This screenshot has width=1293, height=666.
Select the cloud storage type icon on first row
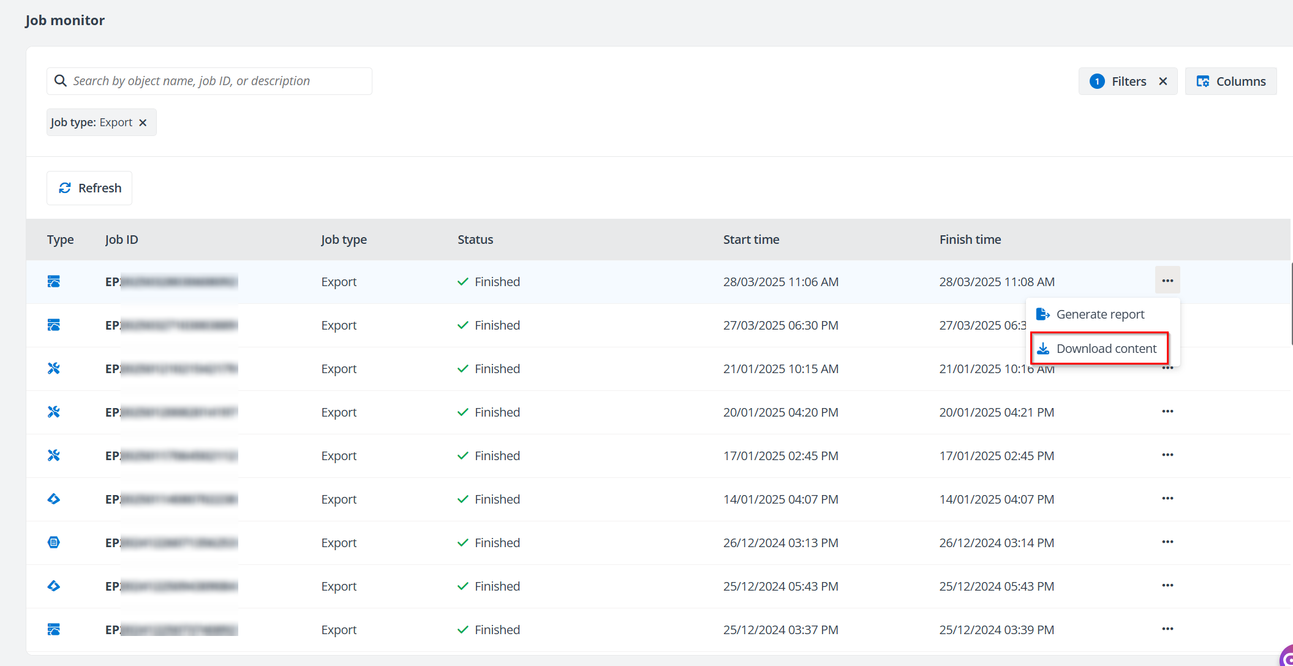pyautogui.click(x=54, y=281)
